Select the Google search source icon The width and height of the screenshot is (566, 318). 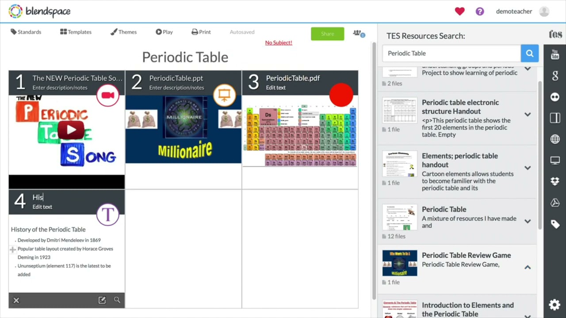click(x=555, y=76)
